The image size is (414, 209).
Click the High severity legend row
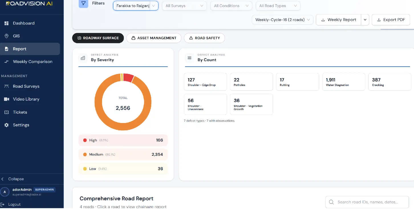pyautogui.click(x=123, y=140)
